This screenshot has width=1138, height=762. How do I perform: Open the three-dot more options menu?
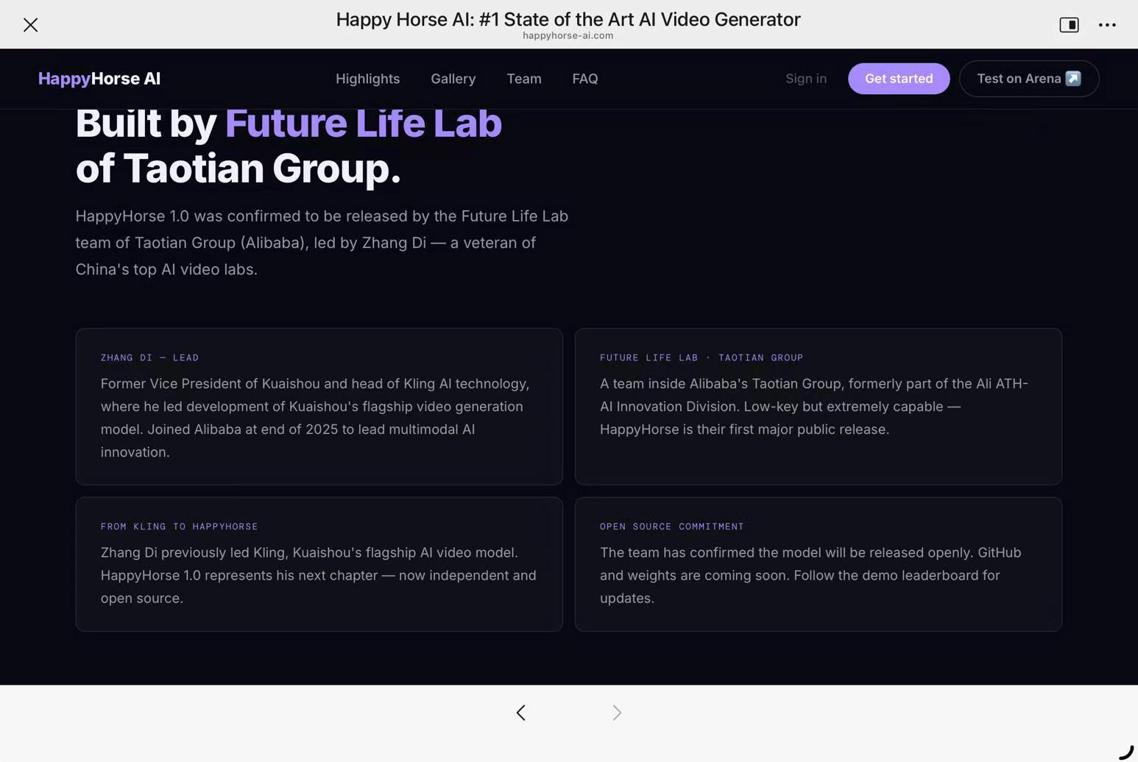point(1107,25)
